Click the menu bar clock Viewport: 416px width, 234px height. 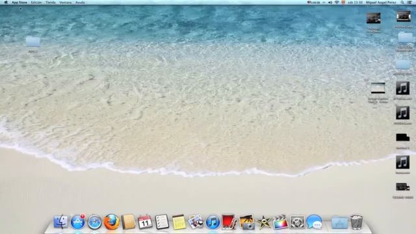(355, 3)
